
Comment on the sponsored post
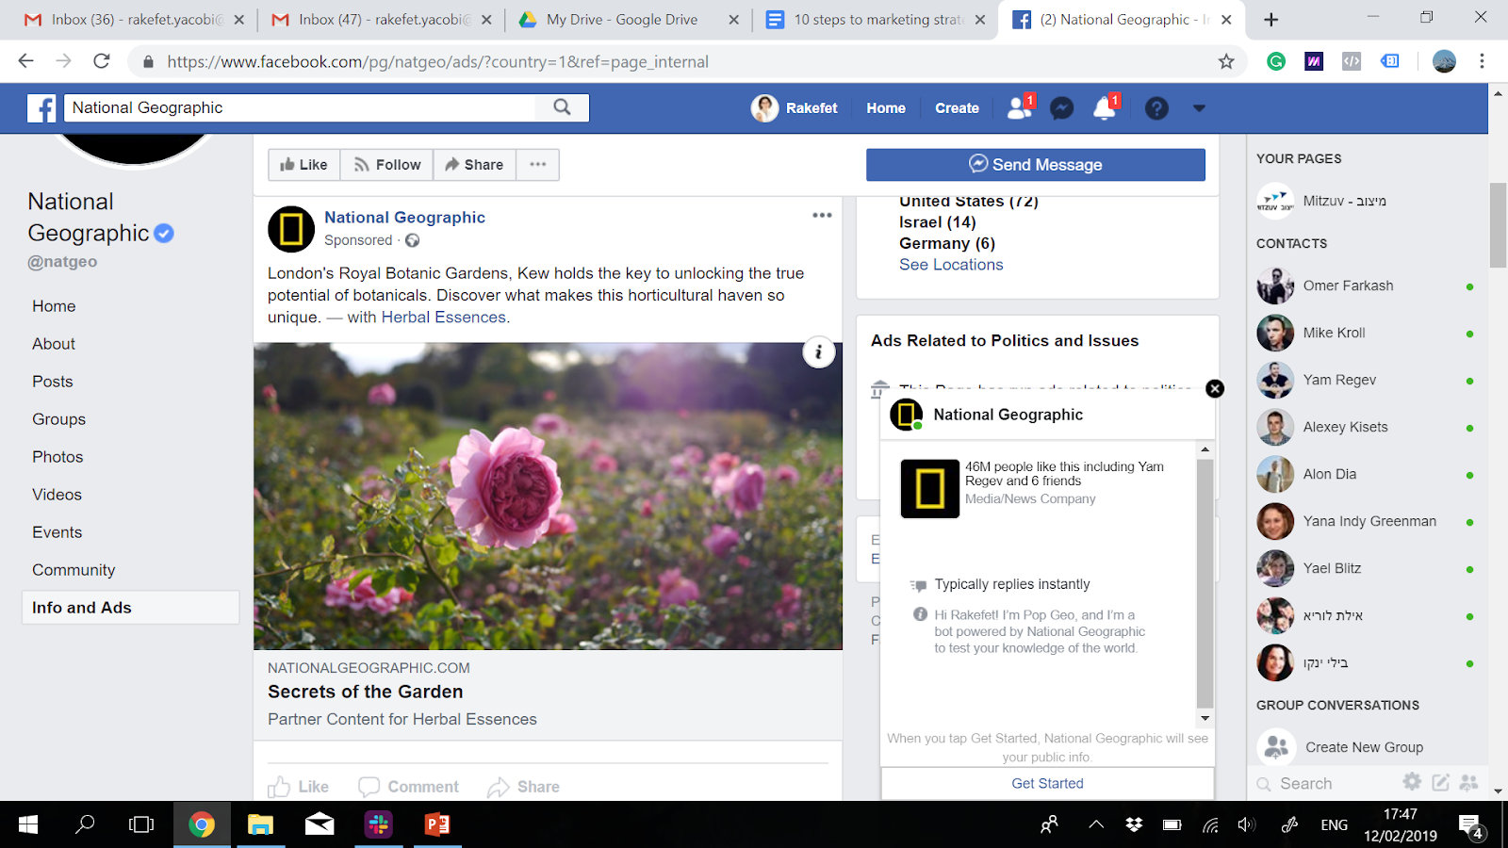(408, 787)
